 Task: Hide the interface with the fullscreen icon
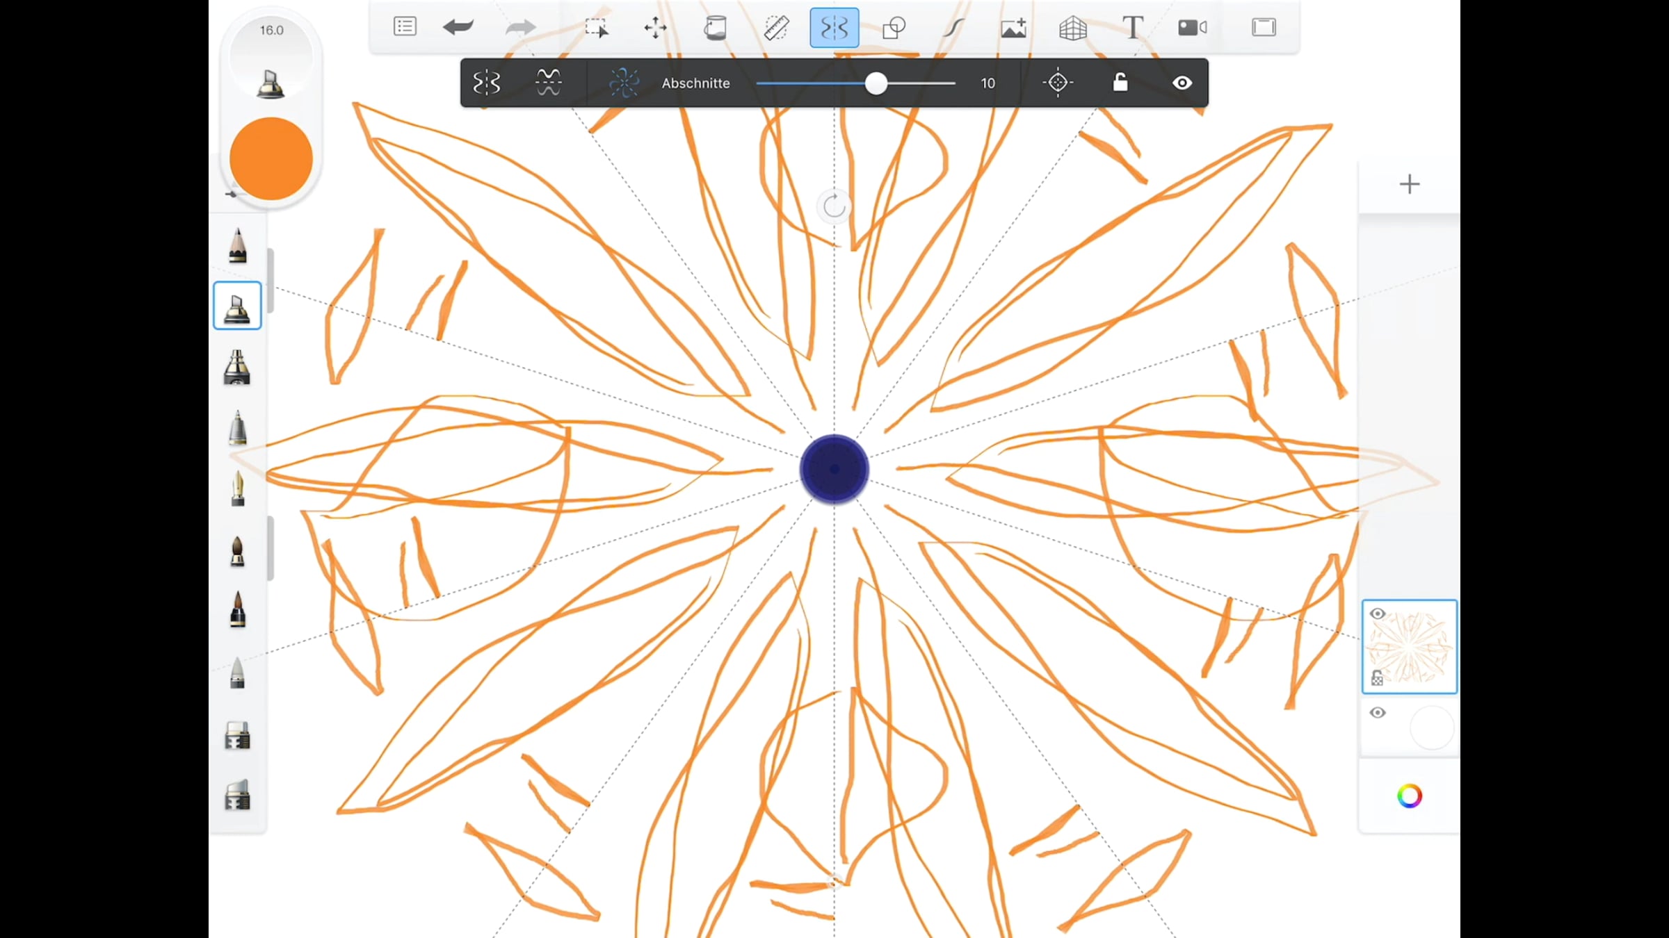coord(1264,27)
